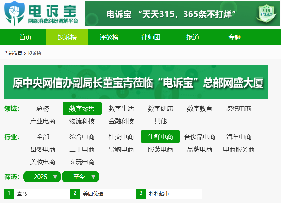Choose 综合电商 industry filter

tap(82, 137)
